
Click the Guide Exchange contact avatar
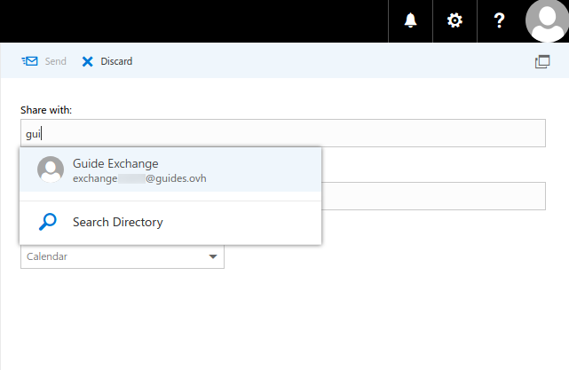51,169
